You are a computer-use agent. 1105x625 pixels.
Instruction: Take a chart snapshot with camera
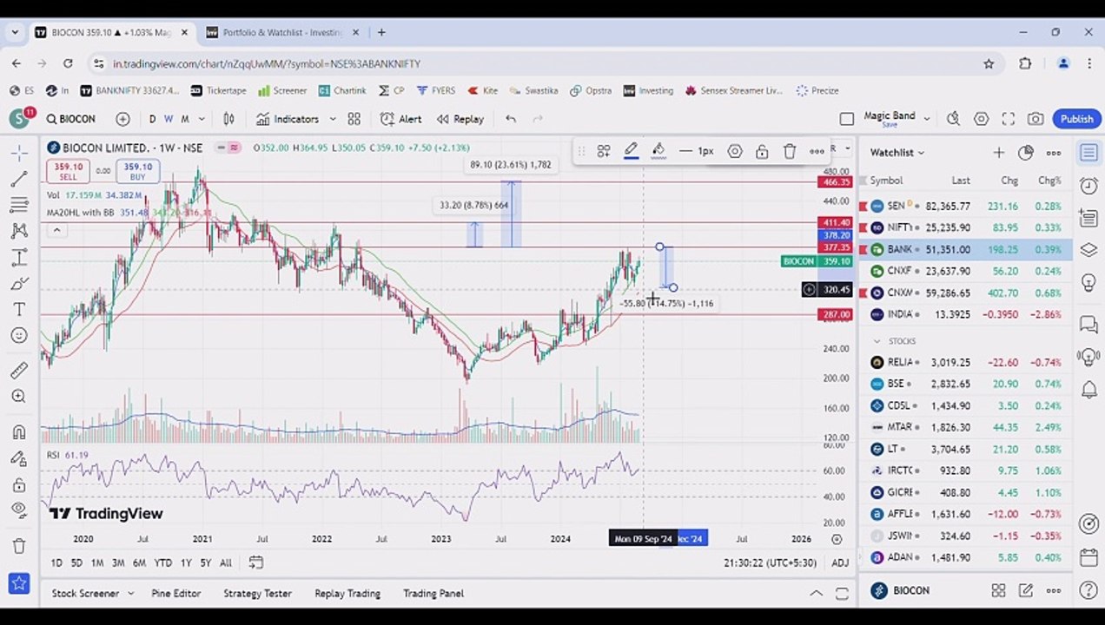click(1035, 119)
